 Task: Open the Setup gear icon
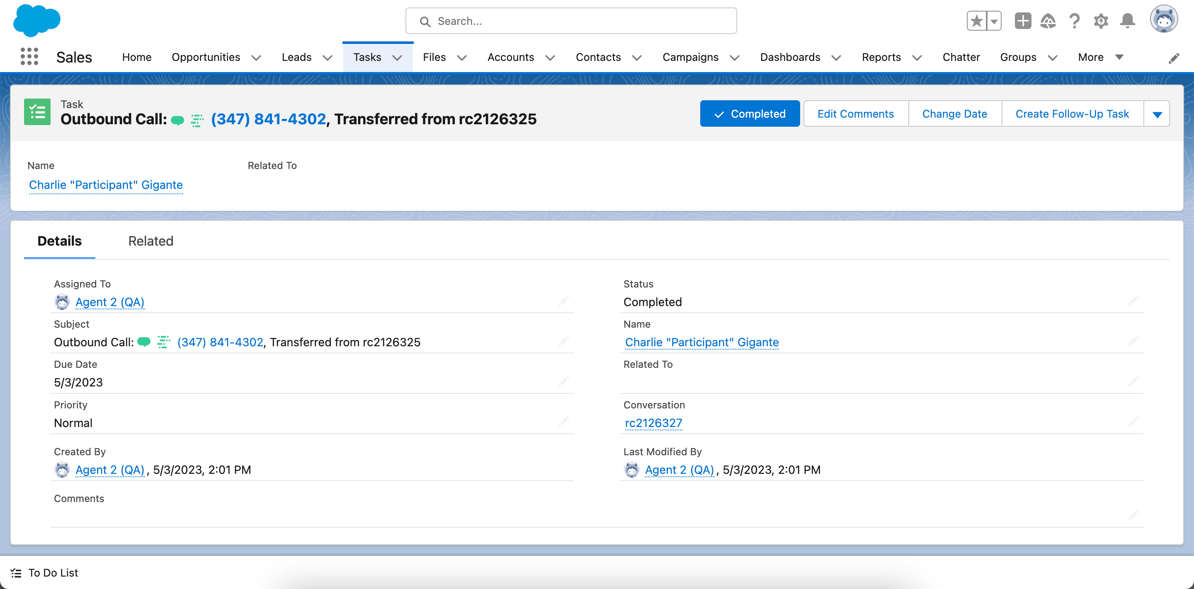(x=1101, y=21)
